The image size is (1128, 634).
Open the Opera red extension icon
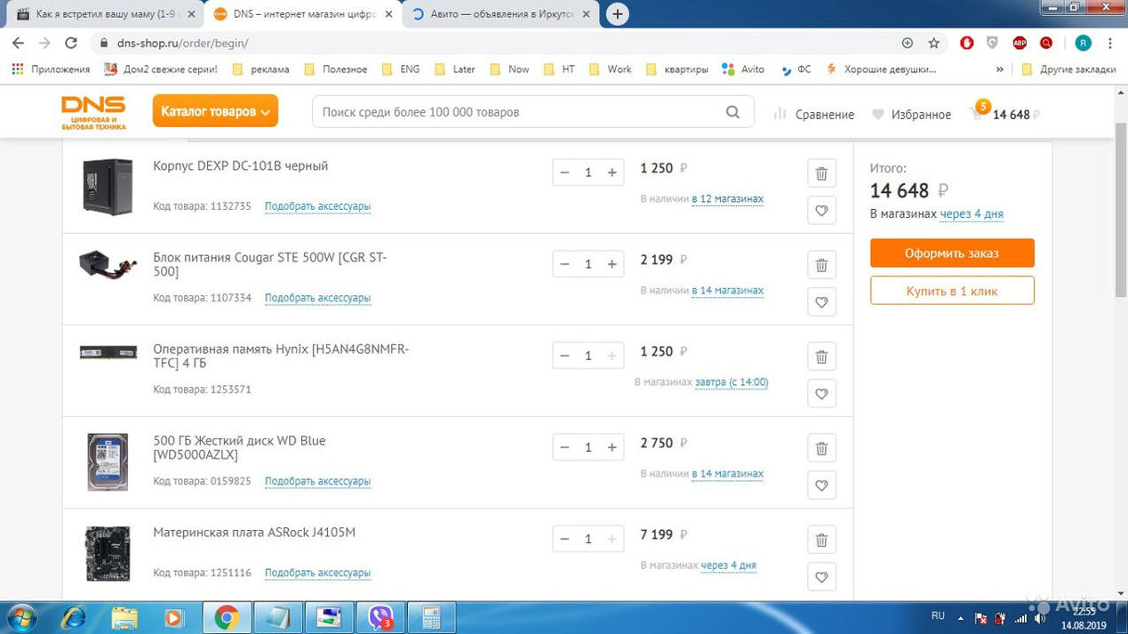(966, 43)
